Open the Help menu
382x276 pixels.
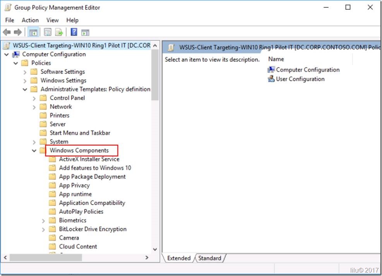coord(72,20)
